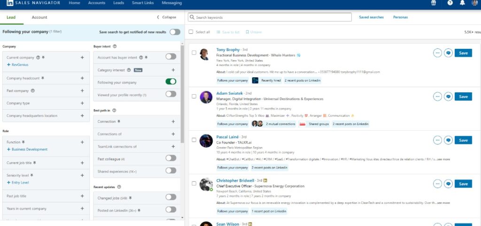Click the LinkedIn Sales Navigator logo
The height and width of the screenshot is (226, 481).
tap(33, 3)
